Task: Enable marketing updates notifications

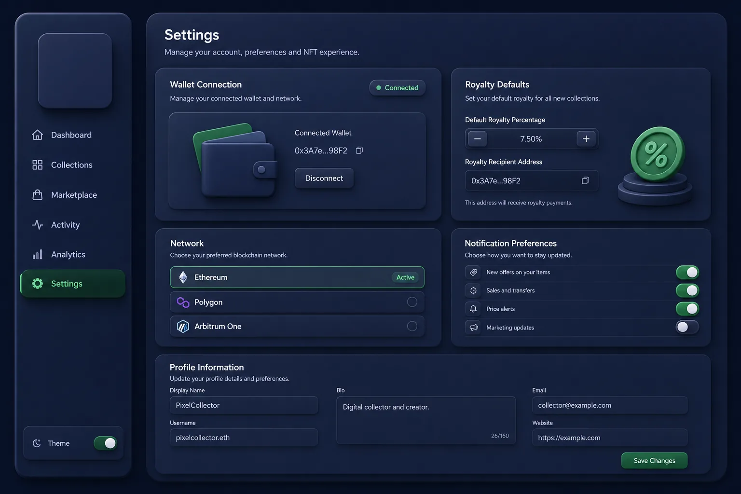Action: pos(687,327)
